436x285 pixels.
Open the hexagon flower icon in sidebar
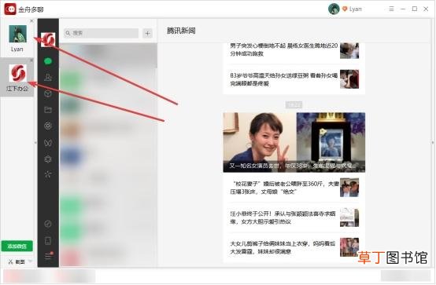(x=48, y=159)
